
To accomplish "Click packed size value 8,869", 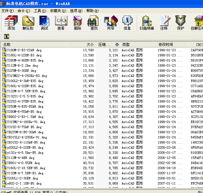I will [x=113, y=183].
